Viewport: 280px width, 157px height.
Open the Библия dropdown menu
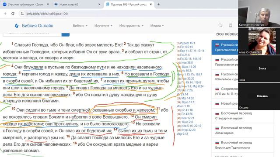(80, 26)
